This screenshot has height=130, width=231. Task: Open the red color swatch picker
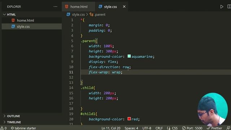pyautogui.click(x=129, y=119)
